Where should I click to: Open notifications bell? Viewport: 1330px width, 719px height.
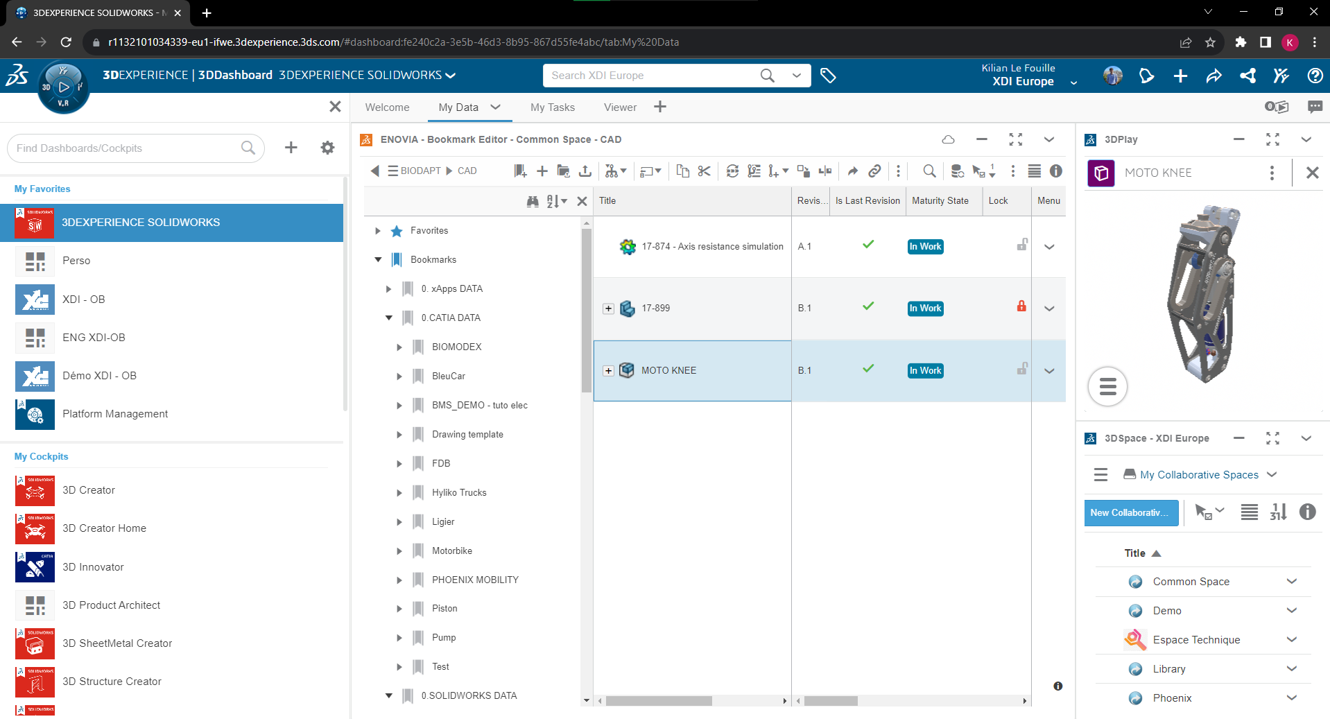pyautogui.click(x=1146, y=76)
